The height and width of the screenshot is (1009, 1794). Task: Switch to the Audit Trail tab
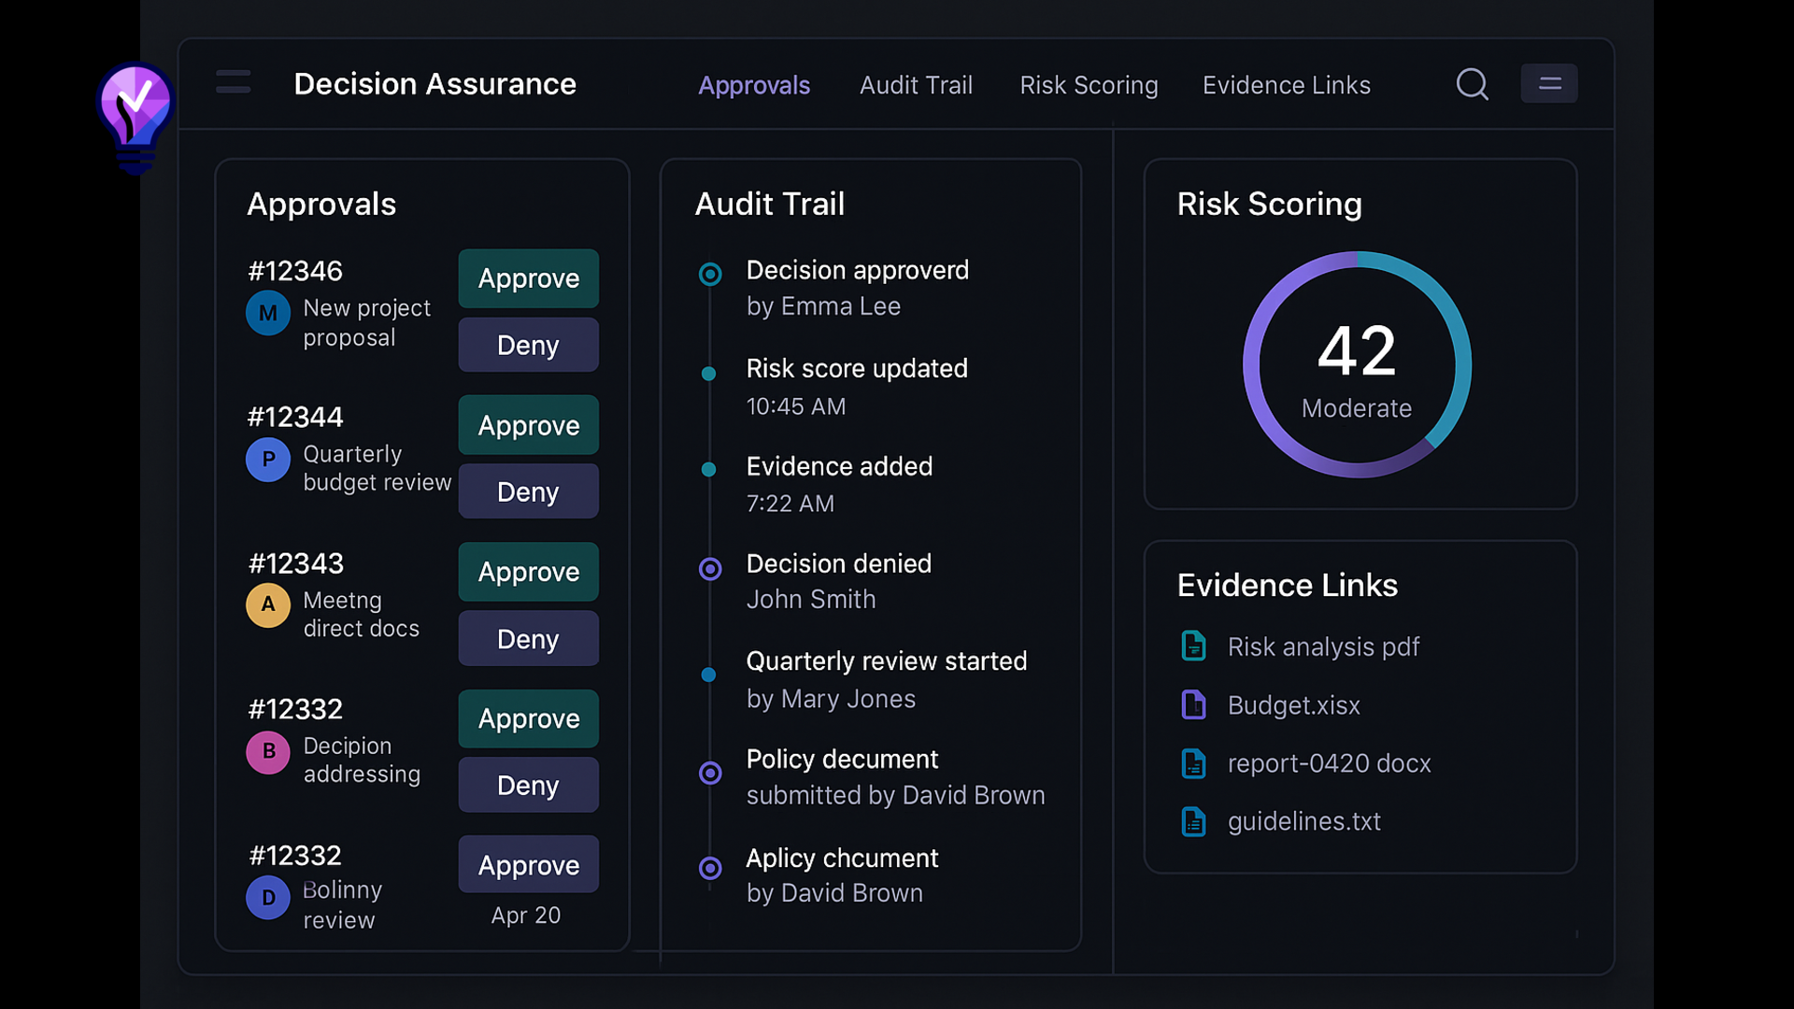pyautogui.click(x=916, y=85)
